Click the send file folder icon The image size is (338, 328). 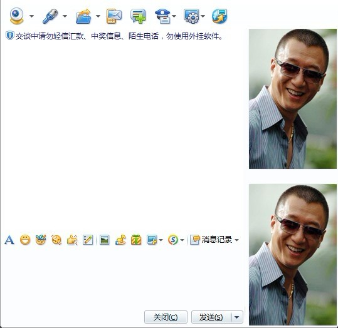coord(83,16)
